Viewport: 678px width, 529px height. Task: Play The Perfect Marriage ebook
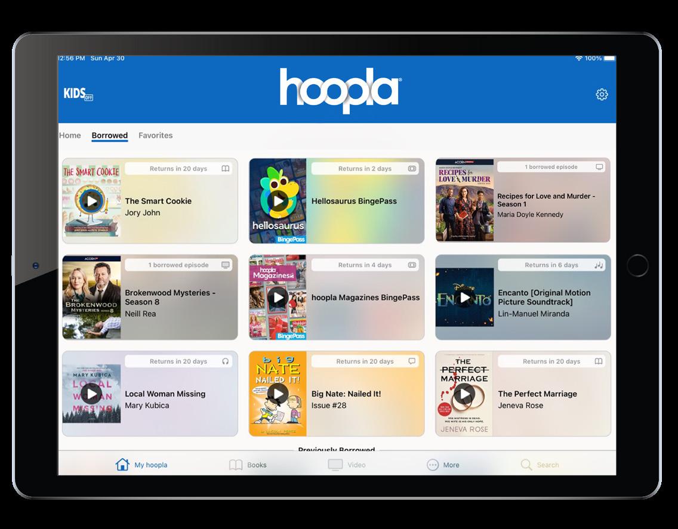(x=464, y=394)
